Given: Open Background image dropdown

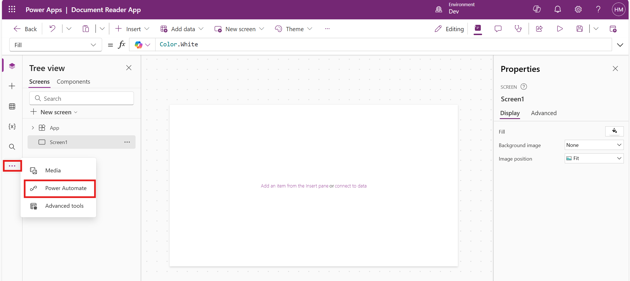Looking at the screenshot, I should point(594,145).
